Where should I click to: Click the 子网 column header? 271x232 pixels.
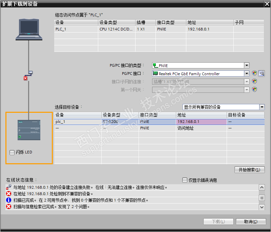tap(249, 22)
